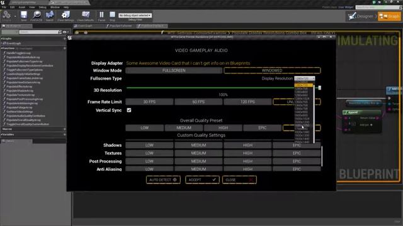Click the ACCEPT button
Image resolution: width=403 pixels, height=226 pixels.
click(202, 180)
